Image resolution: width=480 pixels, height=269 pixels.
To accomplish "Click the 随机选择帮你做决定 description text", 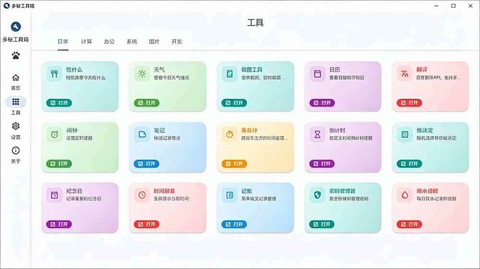I will tap(436, 138).
